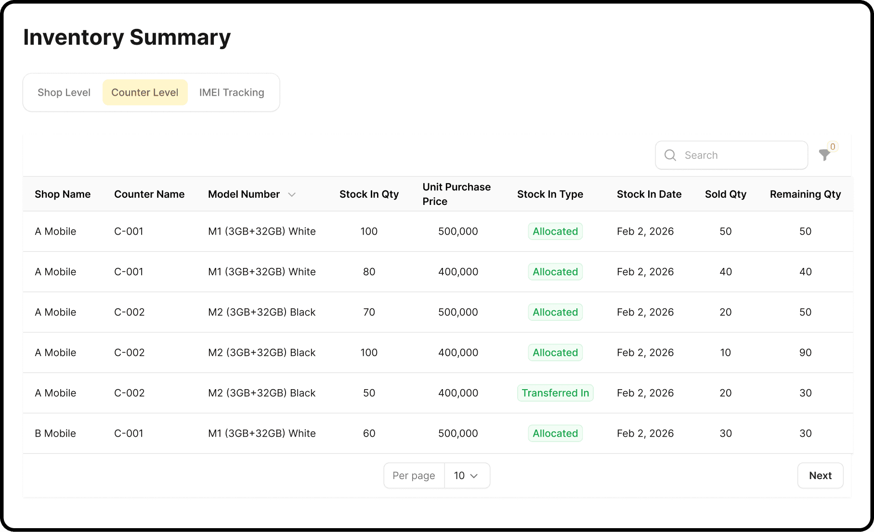Switch to the Shop Level tab
This screenshot has width=874, height=532.
coord(64,92)
